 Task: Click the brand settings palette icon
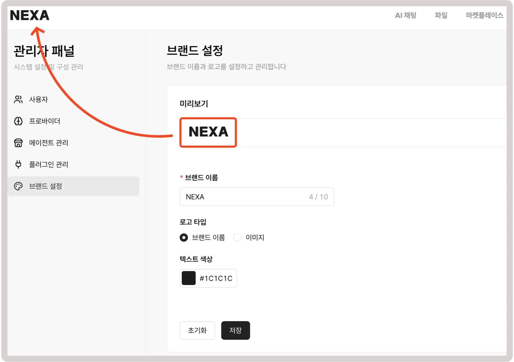[18, 186]
